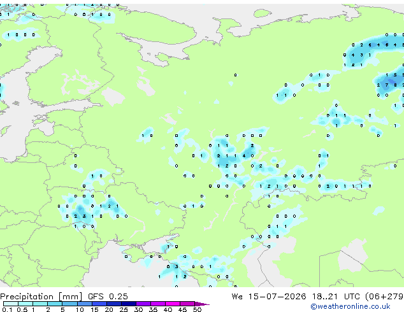Click the '15' legend scale label

click(x=94, y=309)
